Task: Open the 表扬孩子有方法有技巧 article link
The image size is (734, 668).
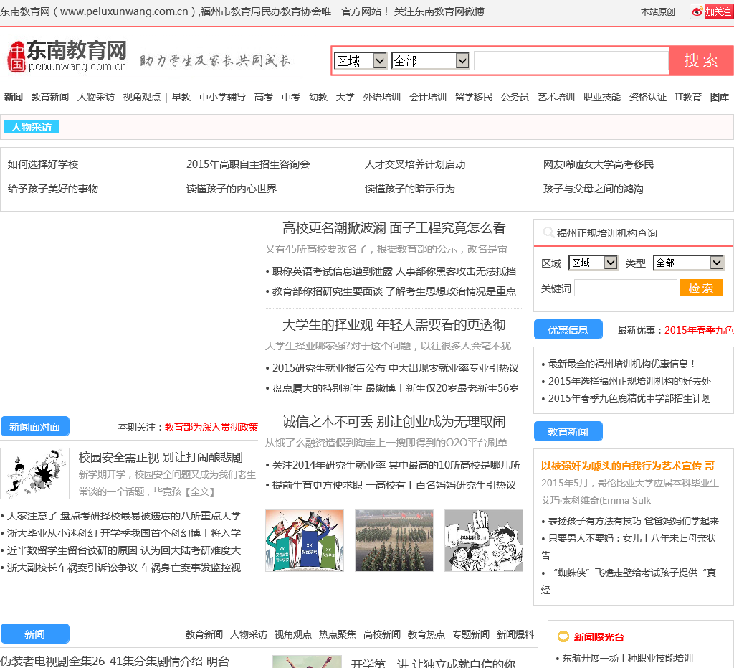Action: click(634, 521)
